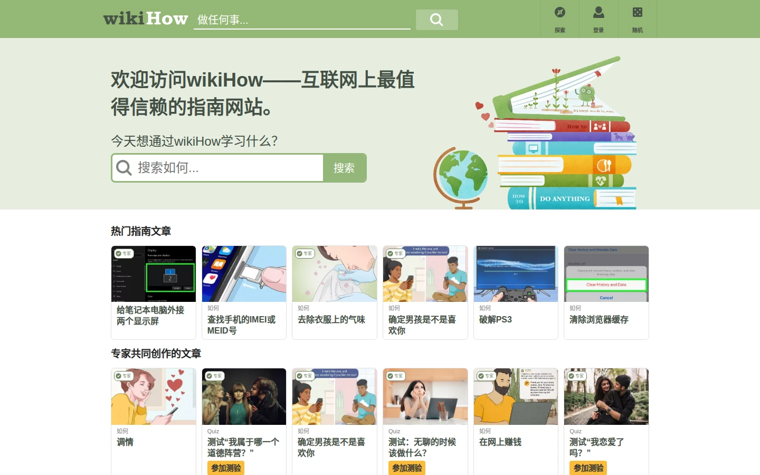Open the 探索 compass icon menu
The width and height of the screenshot is (760, 475).
(x=560, y=19)
